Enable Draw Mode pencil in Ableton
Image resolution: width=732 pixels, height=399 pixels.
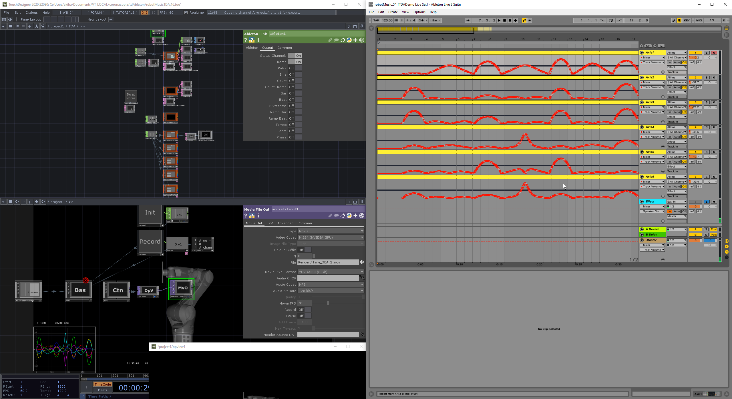coord(674,20)
